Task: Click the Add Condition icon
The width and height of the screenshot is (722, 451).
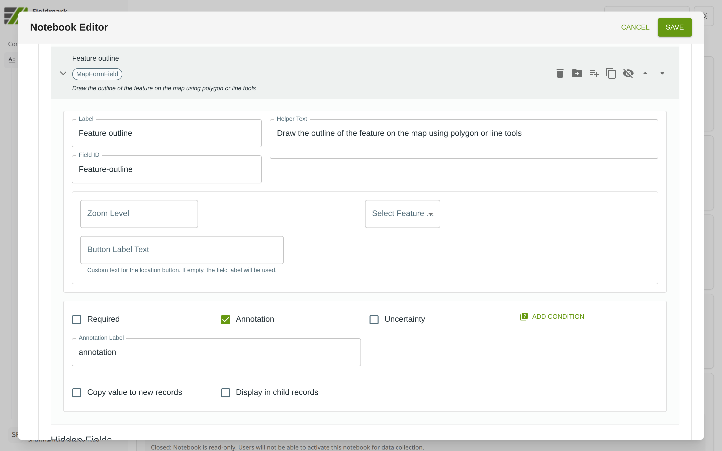Action: click(524, 316)
